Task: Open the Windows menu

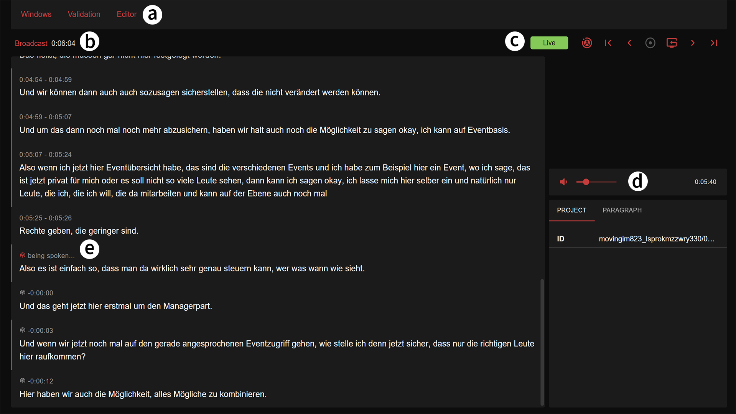Action: click(x=36, y=14)
